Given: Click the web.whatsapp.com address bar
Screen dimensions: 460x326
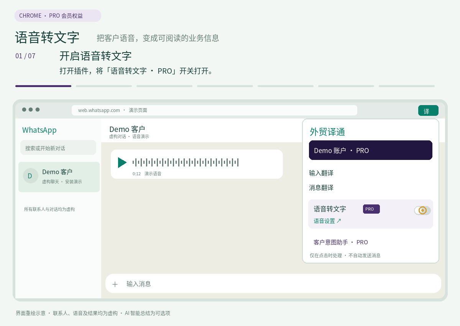Looking at the screenshot, I should 214,110.
